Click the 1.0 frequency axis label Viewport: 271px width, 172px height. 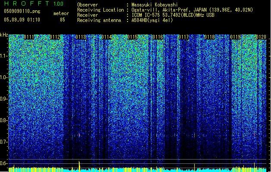[x=4, y=77]
